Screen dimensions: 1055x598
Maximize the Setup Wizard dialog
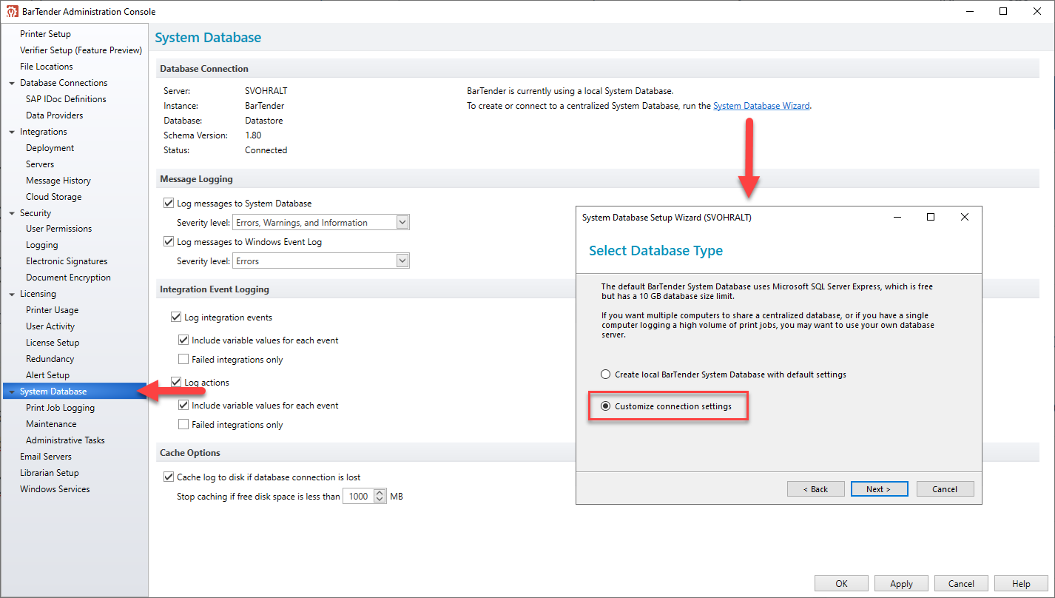coord(931,217)
